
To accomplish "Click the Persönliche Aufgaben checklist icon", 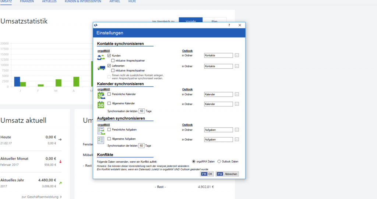I will coord(101,131).
